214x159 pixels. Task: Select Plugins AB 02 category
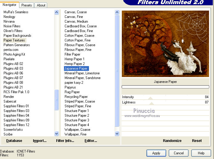(13, 64)
